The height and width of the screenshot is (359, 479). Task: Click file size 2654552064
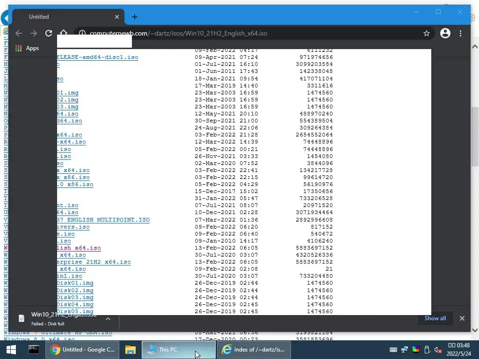tap(314, 135)
